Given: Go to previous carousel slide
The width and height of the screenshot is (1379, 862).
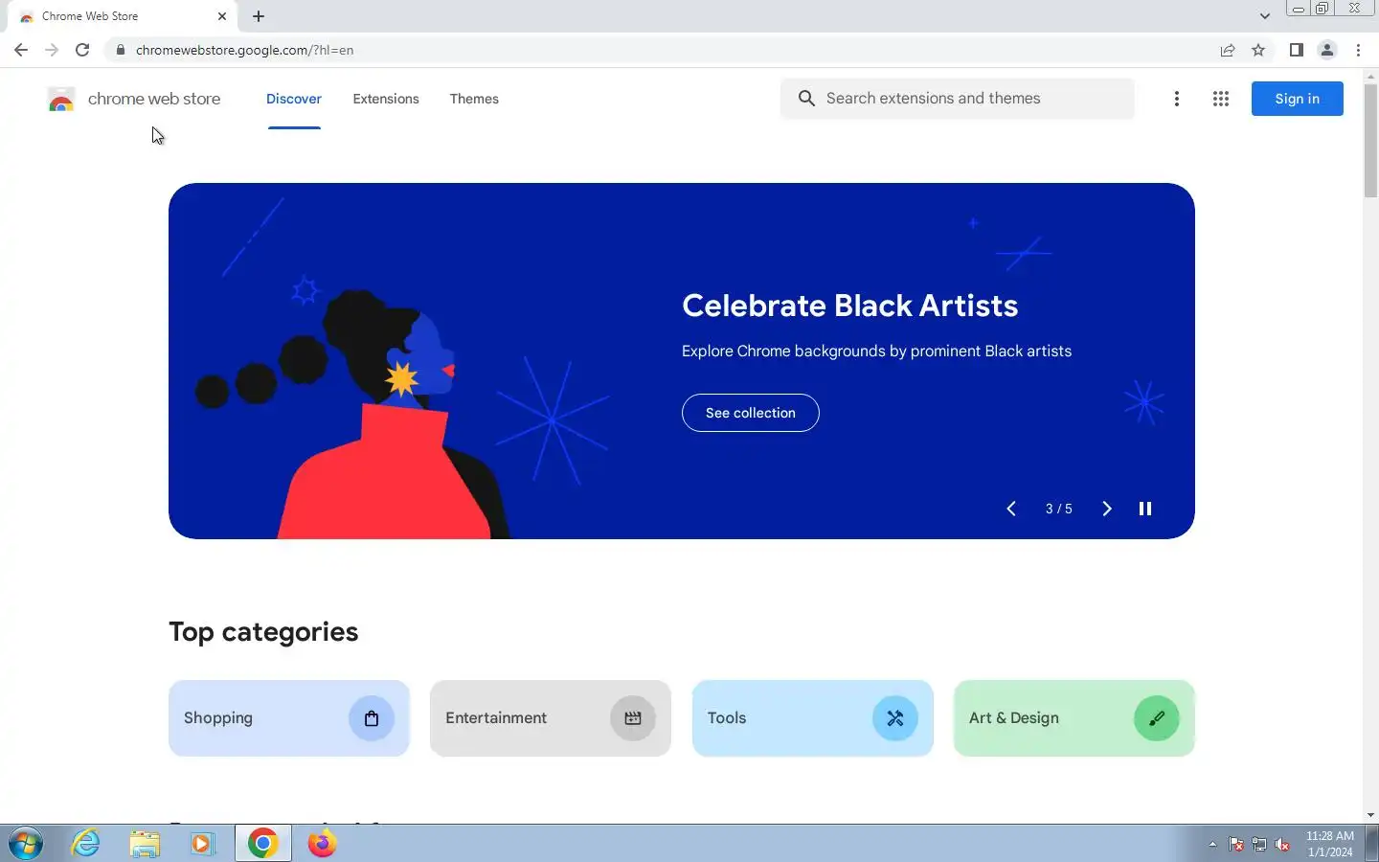Looking at the screenshot, I should tap(1011, 509).
